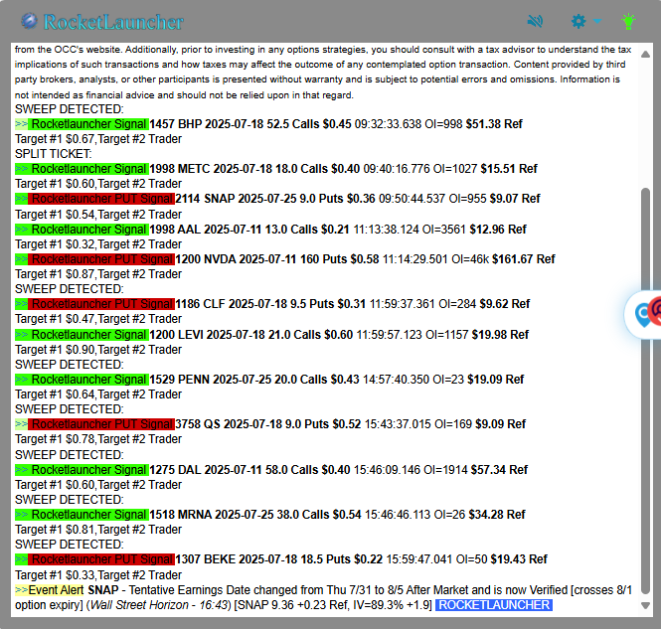Click '$15.51 Ref' reference price
Image resolution: width=661 pixels, height=629 pixels.
click(x=509, y=169)
